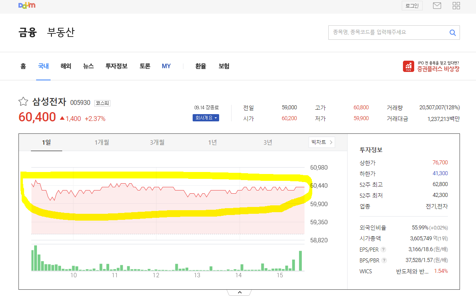Click the 업종 전기,전자 value
This screenshot has width=476, height=303.
437,207
